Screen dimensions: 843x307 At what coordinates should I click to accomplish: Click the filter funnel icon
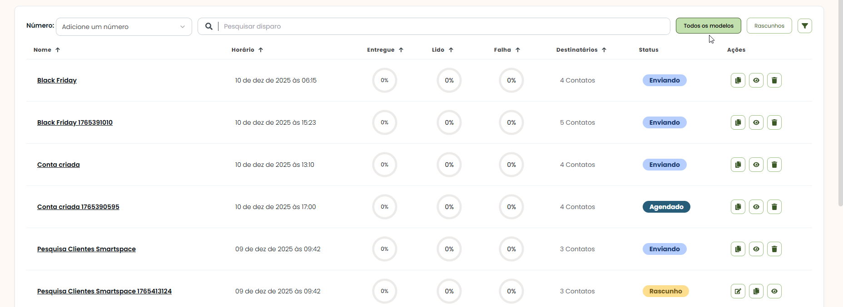(x=804, y=26)
